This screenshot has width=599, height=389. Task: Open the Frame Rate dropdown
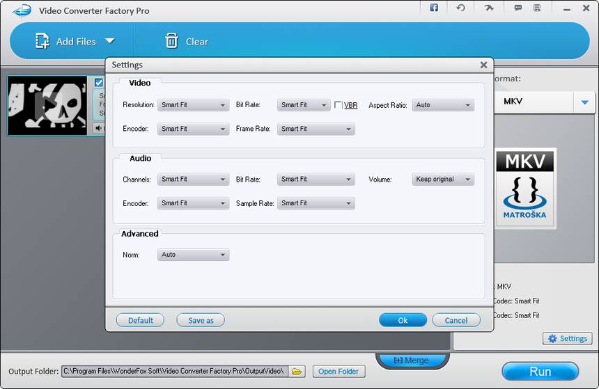pyautogui.click(x=316, y=129)
